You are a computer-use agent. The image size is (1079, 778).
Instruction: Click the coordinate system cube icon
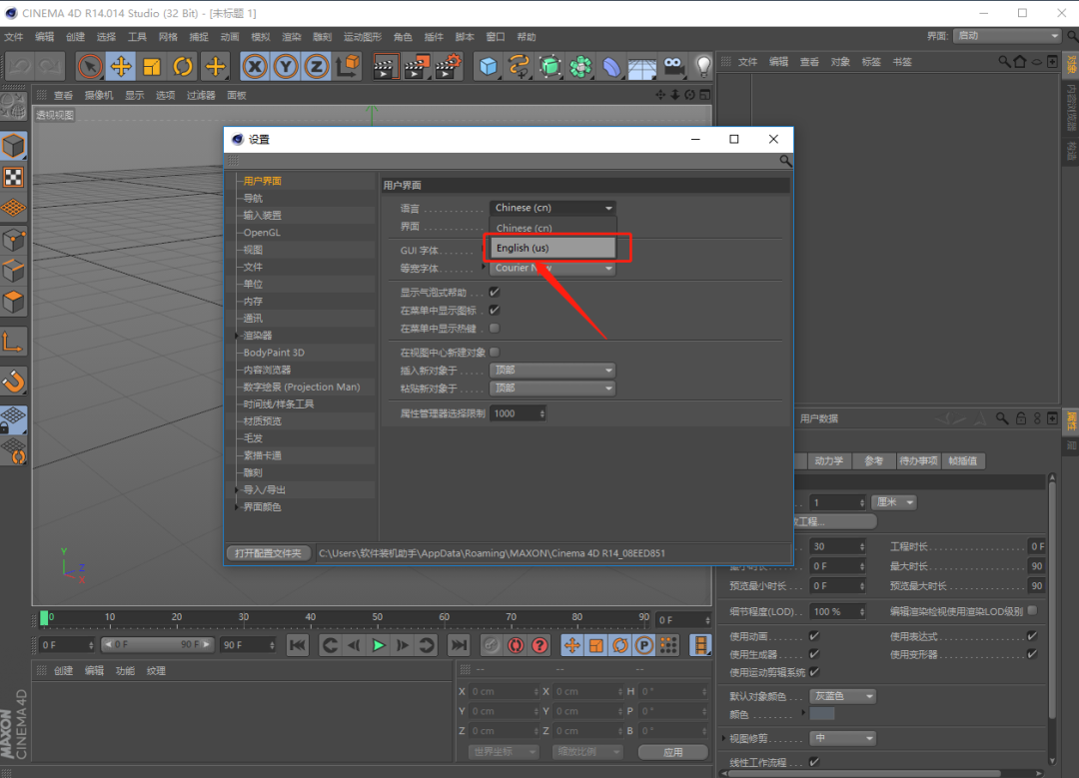(x=349, y=67)
